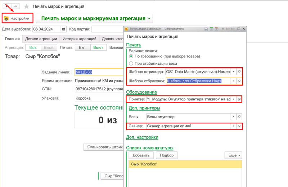Click the Упаковка field Коробка
The image size is (288, 187).
[99, 98]
